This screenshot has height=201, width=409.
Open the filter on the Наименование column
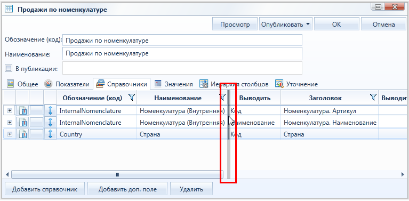[x=222, y=98]
